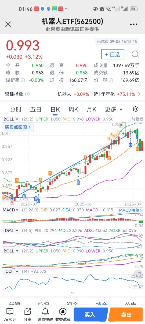Tap the info icon next to 份额
This screenshot has height=324, width=145.
(111, 80)
